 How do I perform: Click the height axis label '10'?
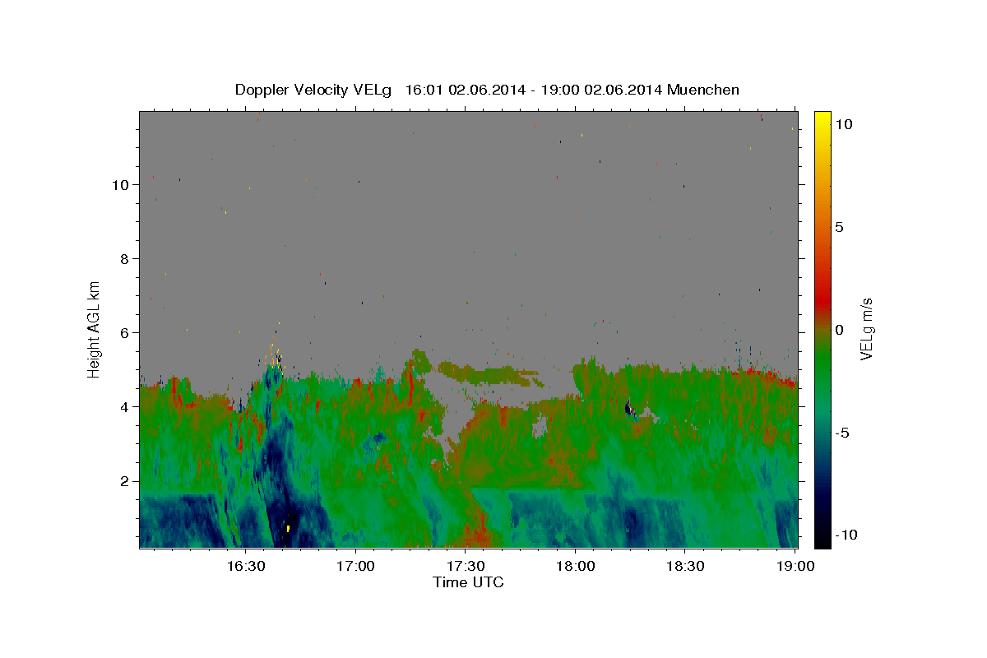click(118, 185)
